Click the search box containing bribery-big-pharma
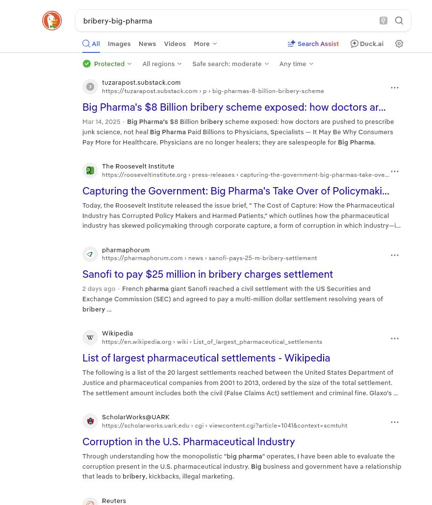432x505 pixels. point(226,21)
